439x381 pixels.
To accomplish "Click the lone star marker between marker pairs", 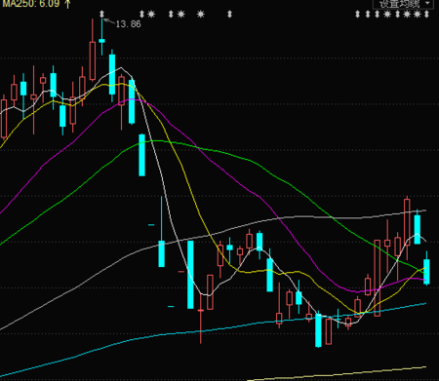I will coord(201,14).
